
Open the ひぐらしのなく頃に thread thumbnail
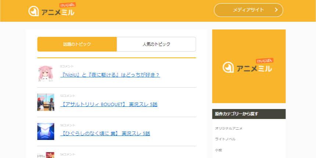coord(46,131)
